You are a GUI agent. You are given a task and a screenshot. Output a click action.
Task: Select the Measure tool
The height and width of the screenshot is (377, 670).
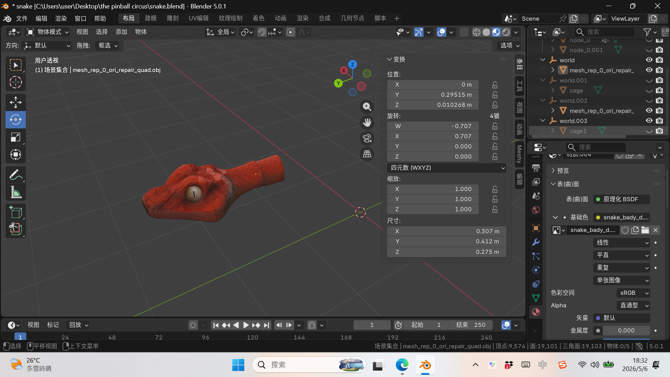16,192
